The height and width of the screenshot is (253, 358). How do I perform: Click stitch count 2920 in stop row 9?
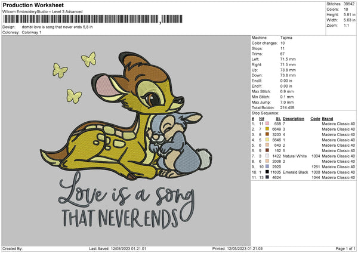coord(276,166)
